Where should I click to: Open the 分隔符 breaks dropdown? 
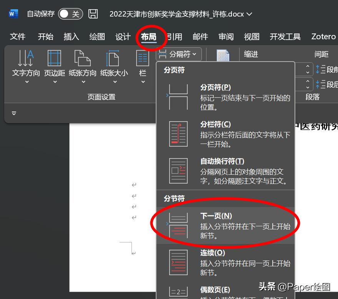pos(178,54)
